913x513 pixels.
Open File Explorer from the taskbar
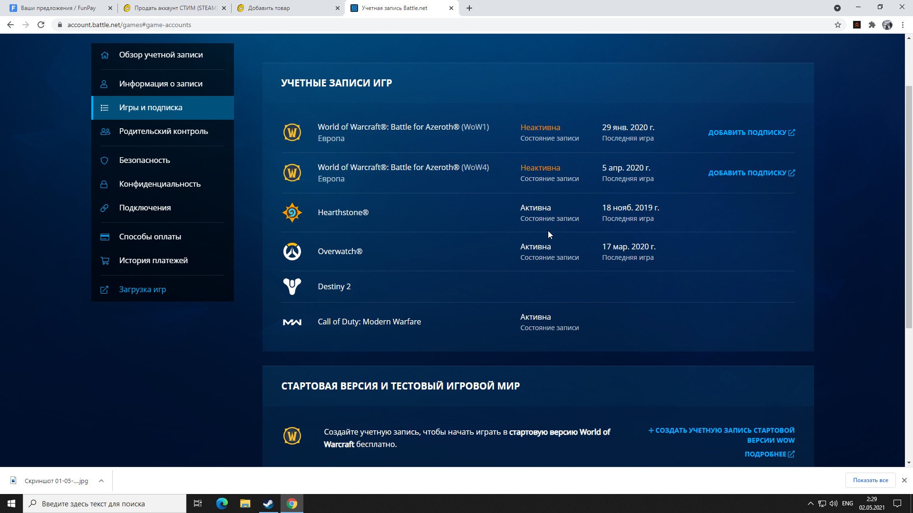coord(245,503)
